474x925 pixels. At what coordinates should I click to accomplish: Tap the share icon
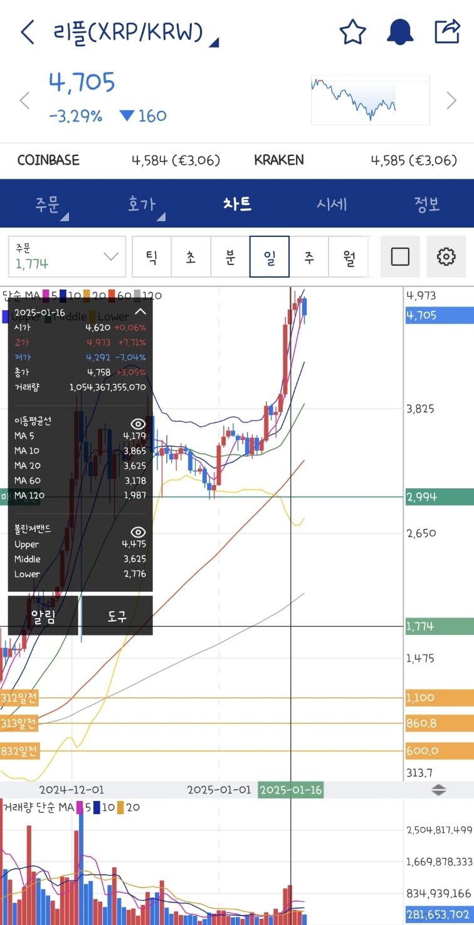click(447, 31)
